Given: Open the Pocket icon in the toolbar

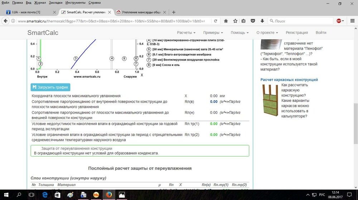Looking at the screenshot, I should click(253, 21).
